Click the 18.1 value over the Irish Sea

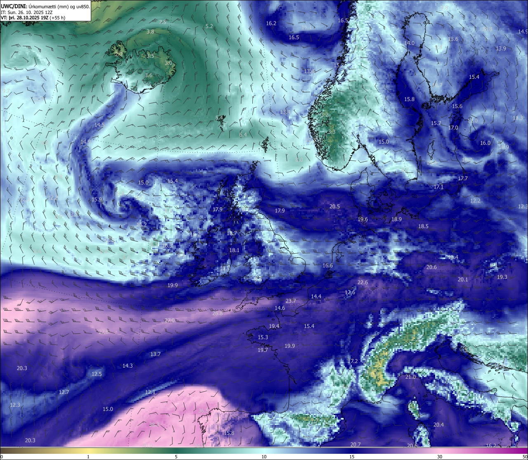point(234,250)
